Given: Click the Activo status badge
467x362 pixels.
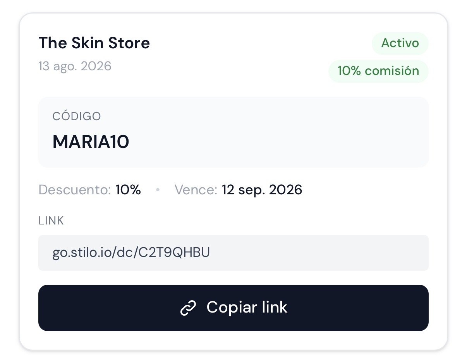Looking at the screenshot, I should pyautogui.click(x=400, y=43).
